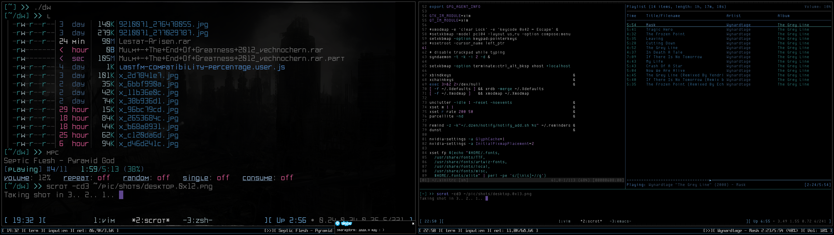Click the scrot desktop.0x13.png command line
This screenshot has width=834, height=235.
coord(484,194)
